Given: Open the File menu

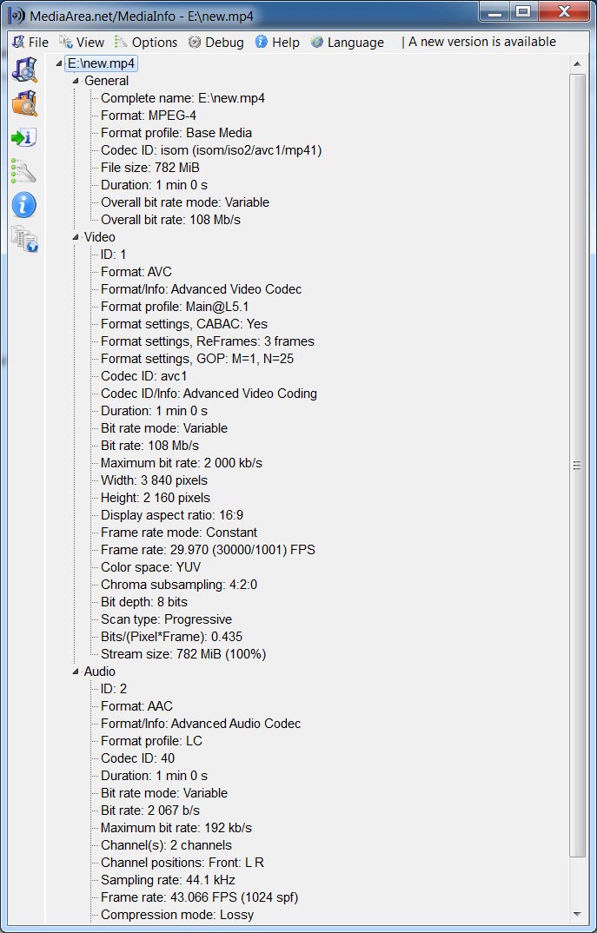Looking at the screenshot, I should pyautogui.click(x=31, y=43).
